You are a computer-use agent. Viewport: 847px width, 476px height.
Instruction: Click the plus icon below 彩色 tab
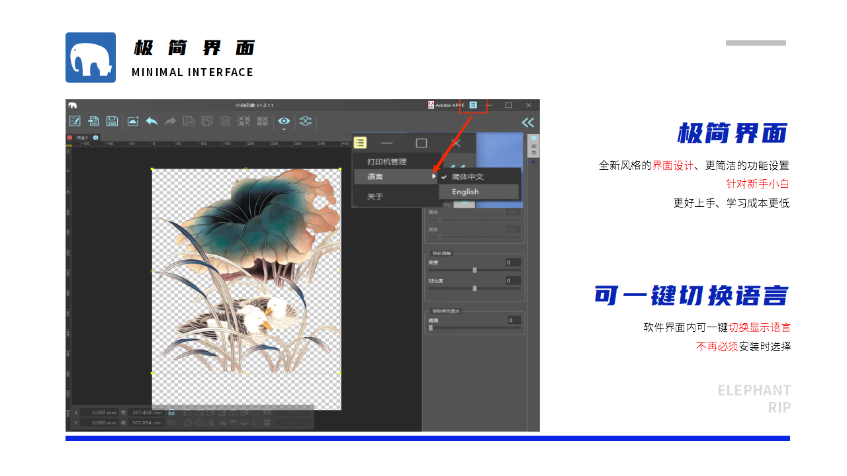[533, 162]
